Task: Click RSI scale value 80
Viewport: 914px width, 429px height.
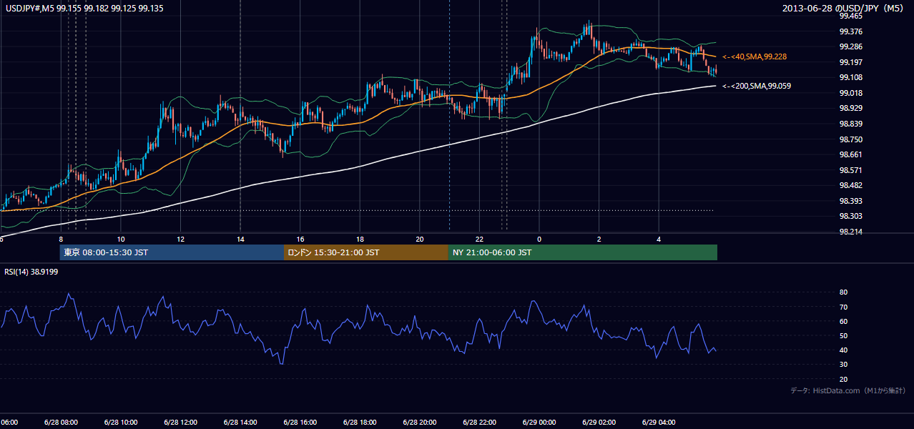Action: tap(843, 292)
